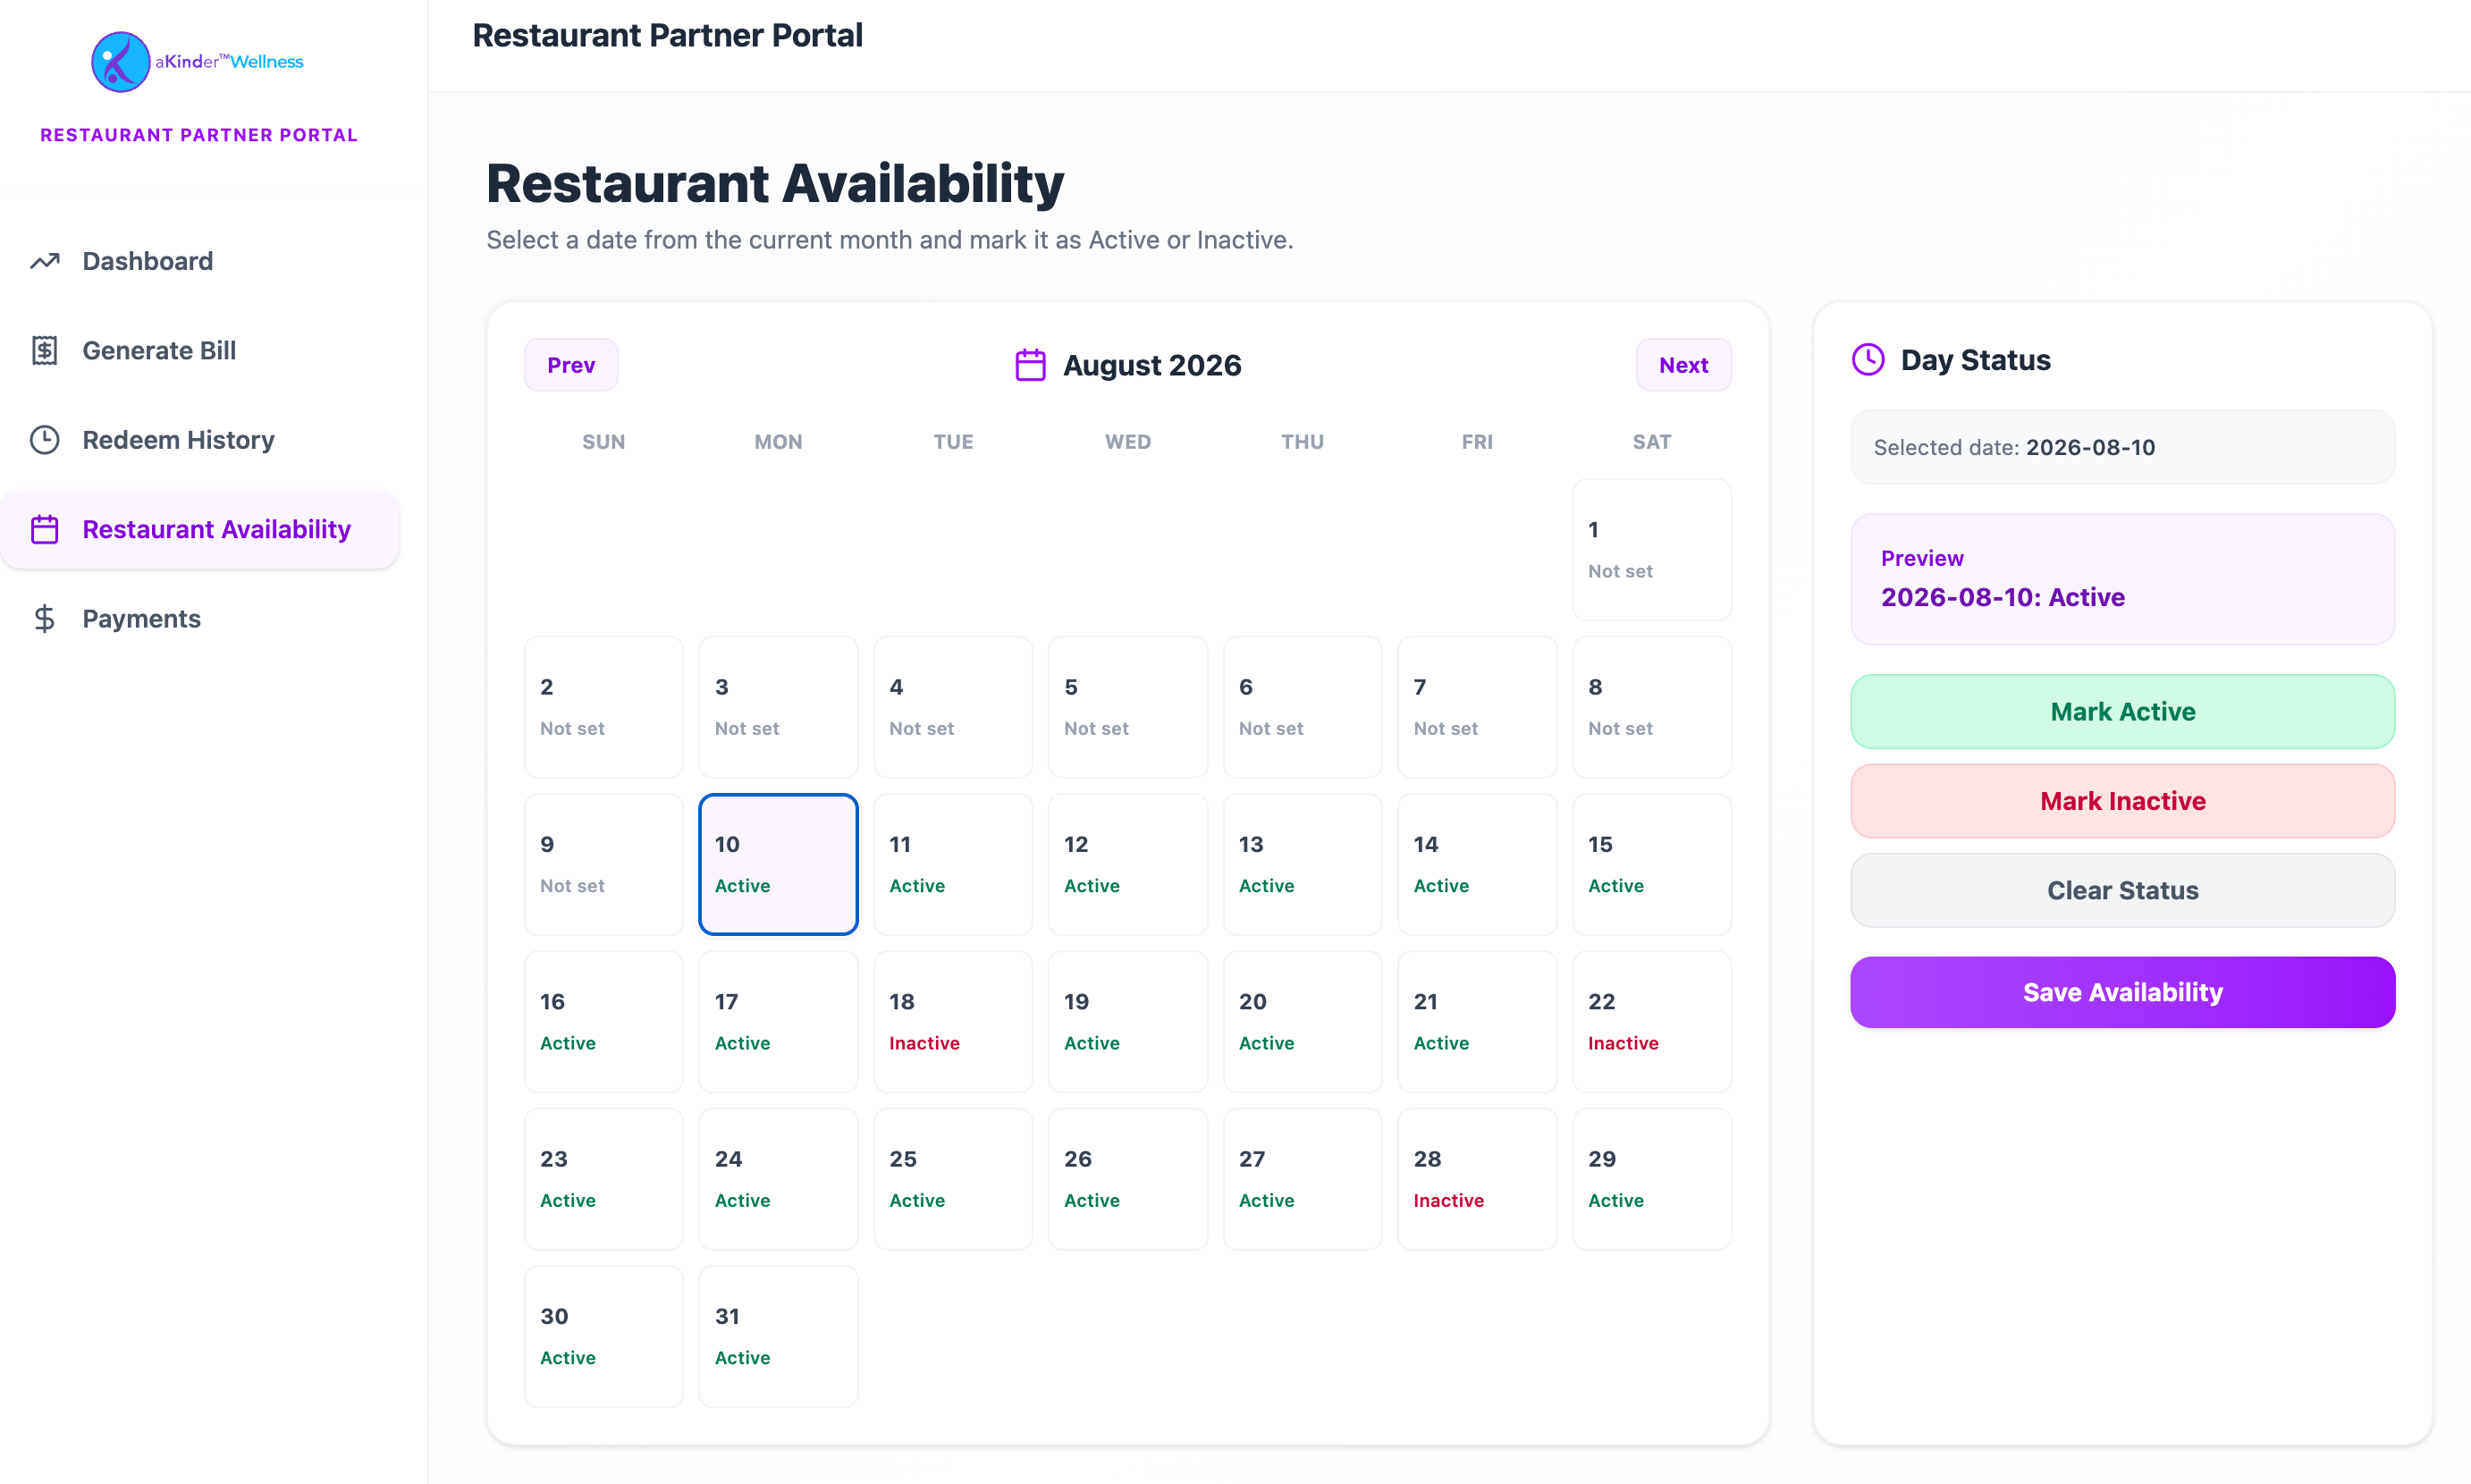
Task: Click the Clear Status button
Action: pos(2122,890)
